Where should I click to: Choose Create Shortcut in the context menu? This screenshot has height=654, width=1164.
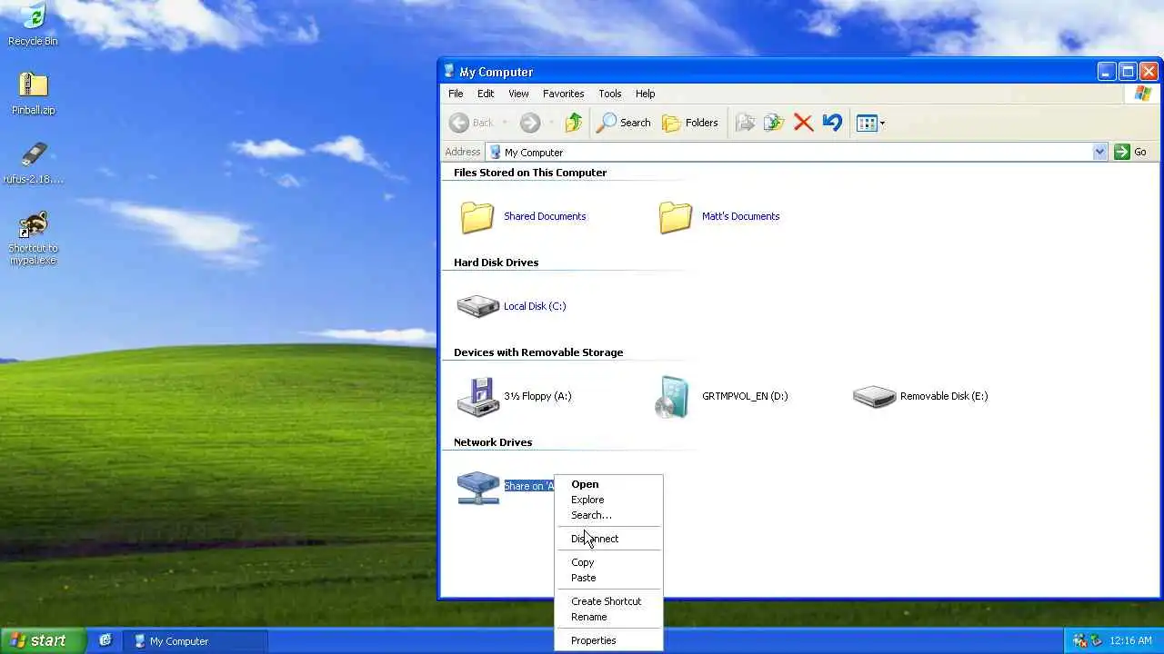608,601
